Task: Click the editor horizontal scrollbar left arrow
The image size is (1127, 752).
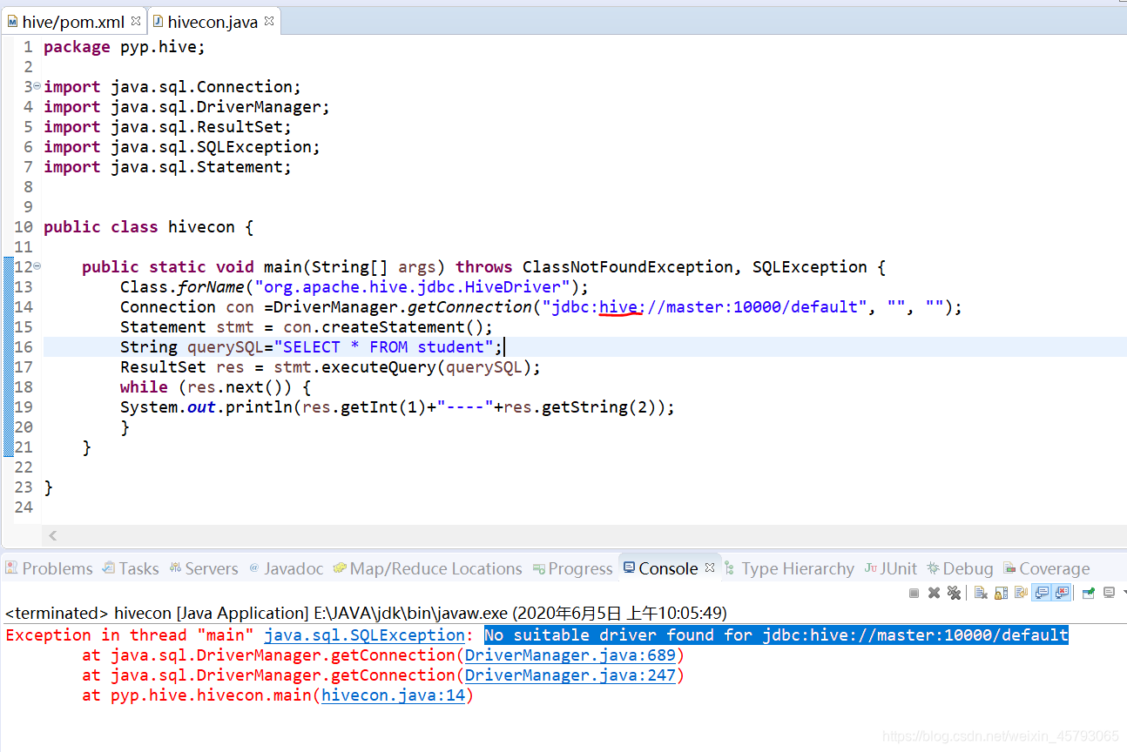Action: (53, 536)
